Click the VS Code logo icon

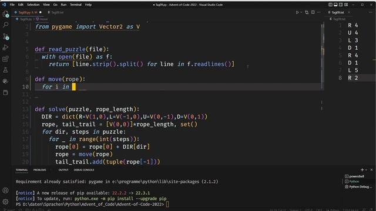pyautogui.click(x=4, y=5)
